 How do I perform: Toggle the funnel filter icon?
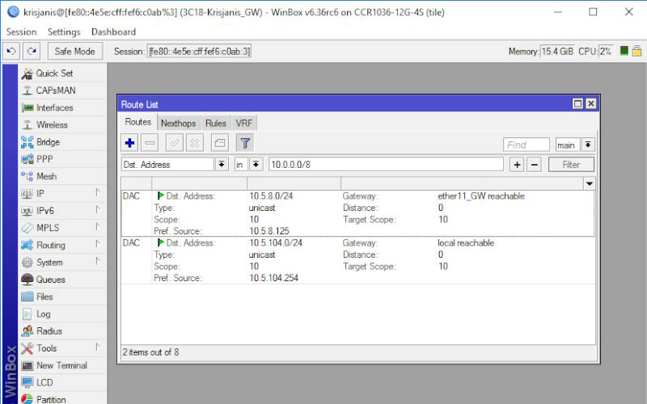[x=245, y=143]
